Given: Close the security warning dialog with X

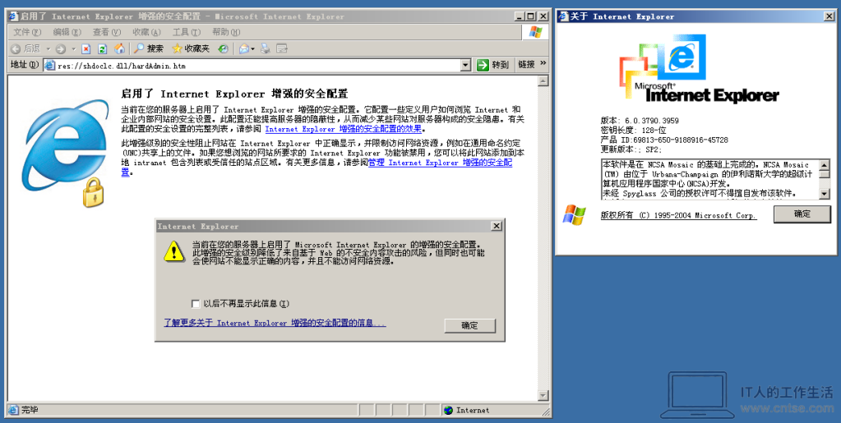Looking at the screenshot, I should [497, 226].
